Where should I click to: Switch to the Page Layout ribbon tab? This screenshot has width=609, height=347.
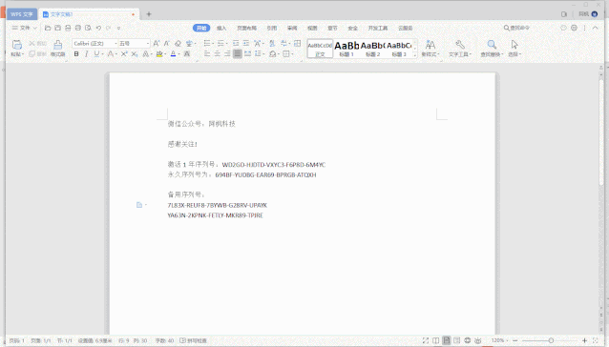click(x=246, y=28)
